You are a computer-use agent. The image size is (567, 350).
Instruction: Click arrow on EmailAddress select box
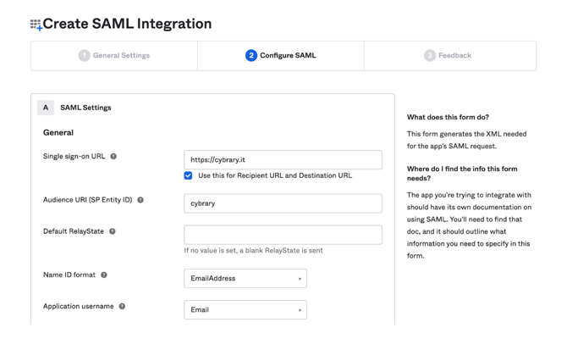tap(300, 279)
